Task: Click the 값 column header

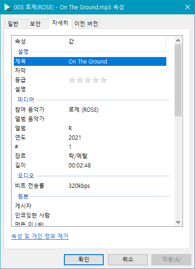Action: [116, 42]
